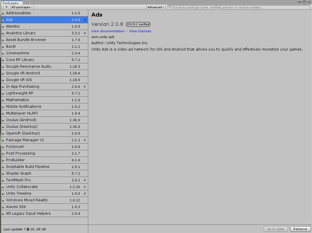Select the Alembic package row
312x233 pixels.
pyautogui.click(x=45, y=26)
